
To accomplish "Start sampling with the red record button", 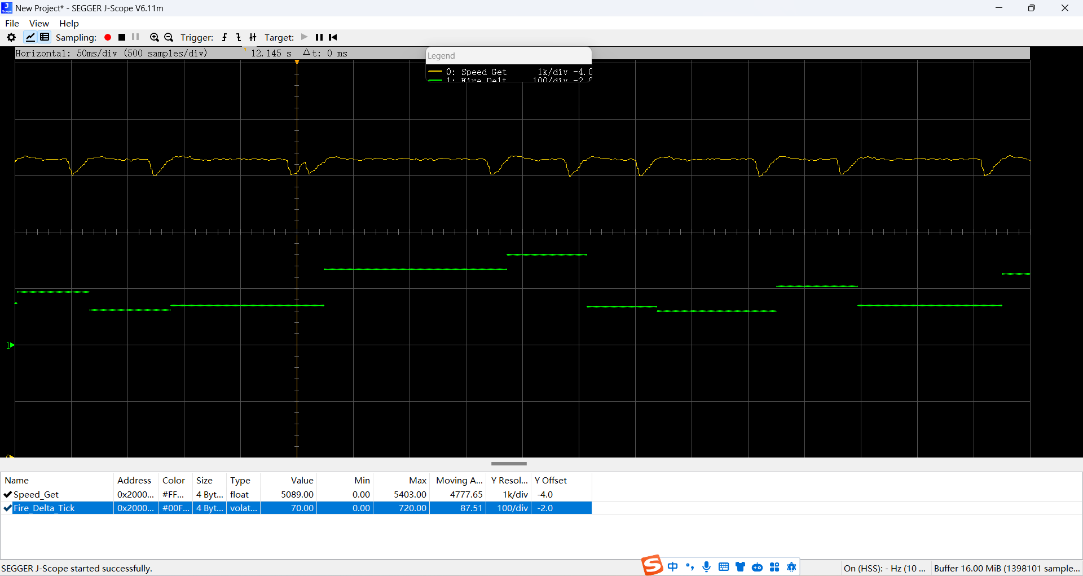I will (108, 37).
